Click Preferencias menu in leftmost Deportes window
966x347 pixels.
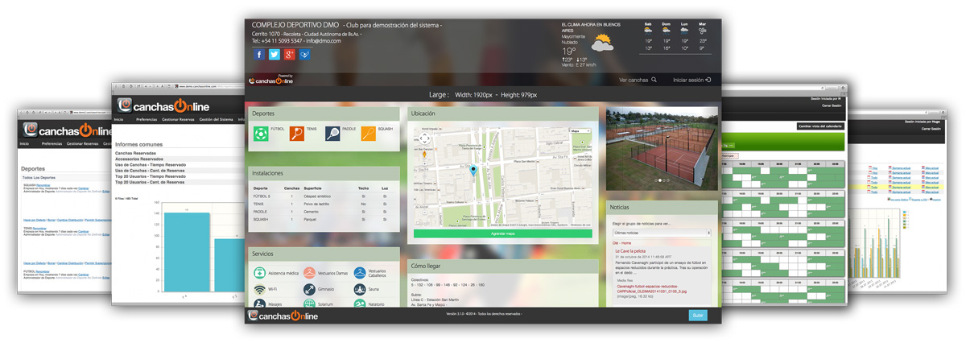tap(52, 143)
